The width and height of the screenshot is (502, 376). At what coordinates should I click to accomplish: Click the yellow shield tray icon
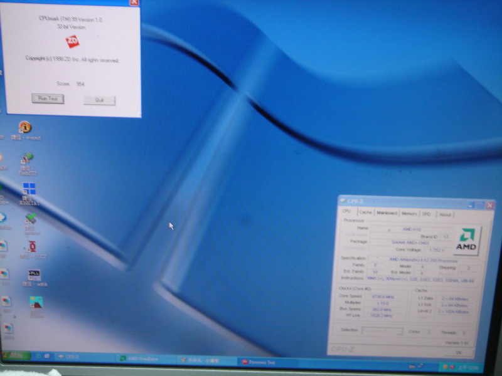[445, 367]
